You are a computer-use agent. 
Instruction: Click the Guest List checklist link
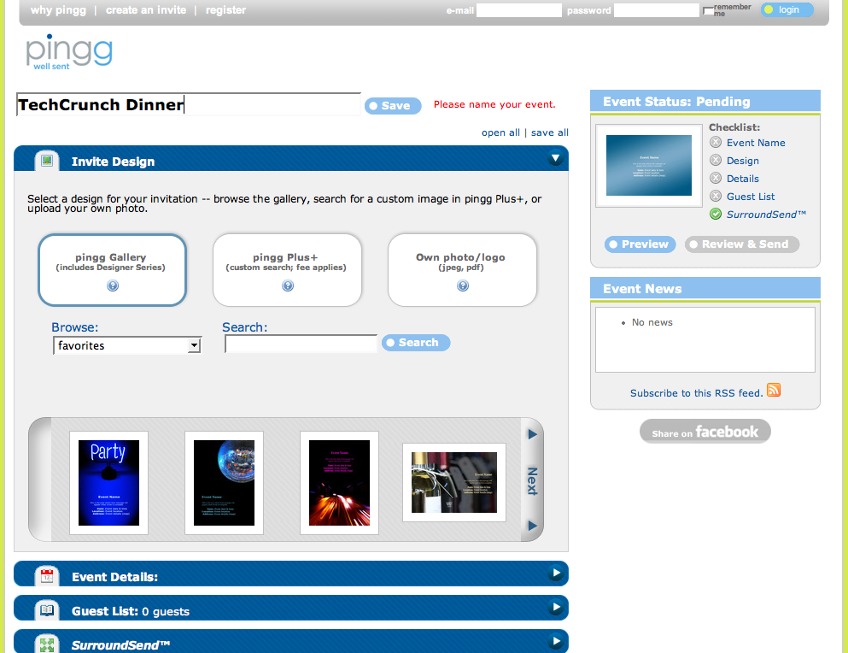pyautogui.click(x=751, y=197)
